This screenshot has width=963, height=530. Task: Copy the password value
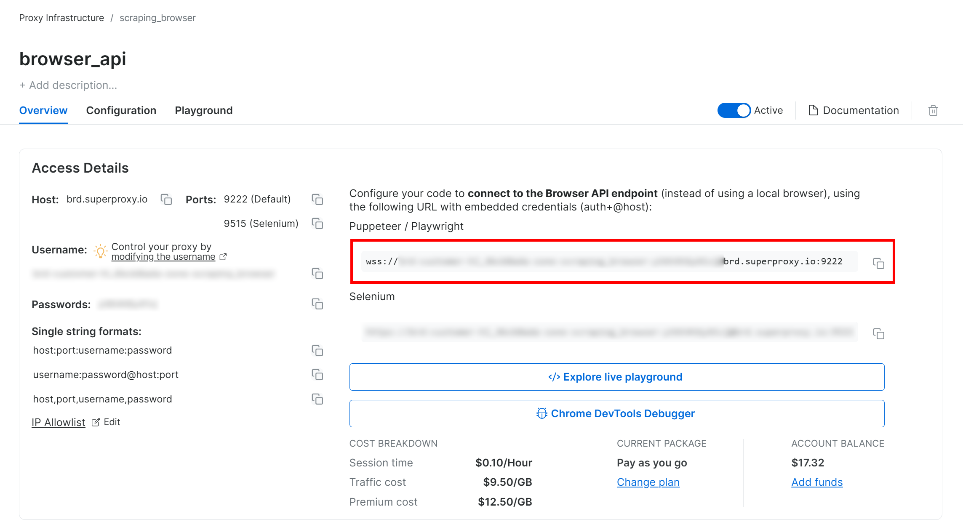coord(317,304)
